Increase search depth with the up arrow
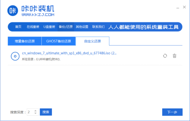The width and height of the screenshot is (190, 121). tap(35, 110)
